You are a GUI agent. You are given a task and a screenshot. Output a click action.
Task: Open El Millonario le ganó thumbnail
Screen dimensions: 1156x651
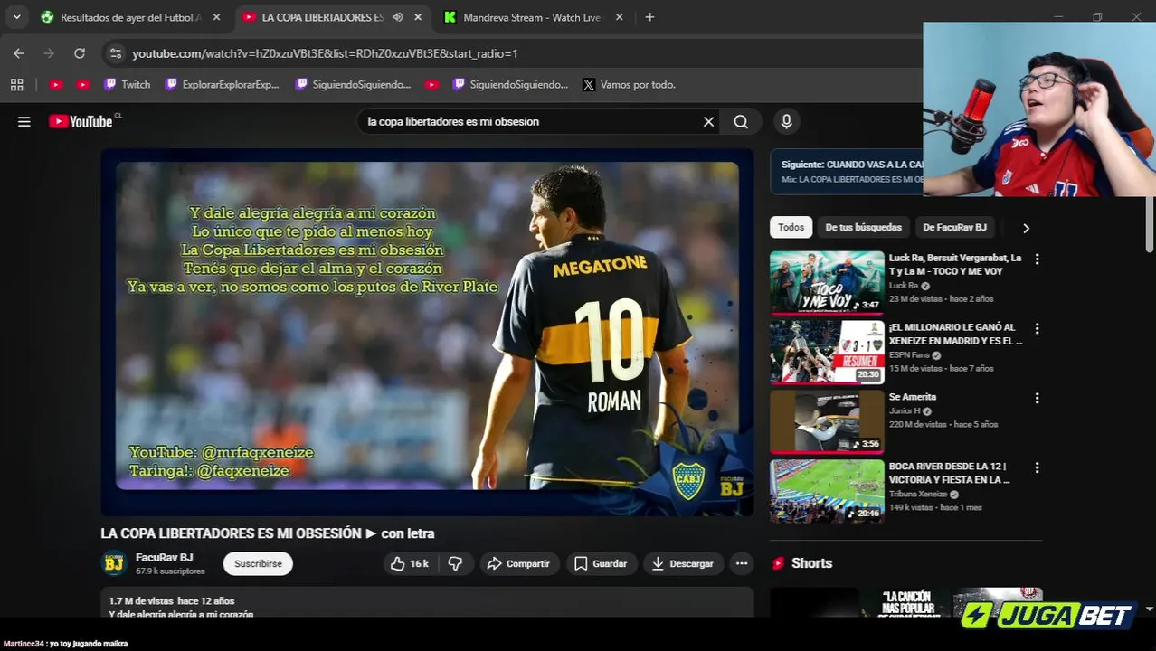(827, 353)
